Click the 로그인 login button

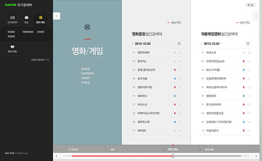click(250, 5)
